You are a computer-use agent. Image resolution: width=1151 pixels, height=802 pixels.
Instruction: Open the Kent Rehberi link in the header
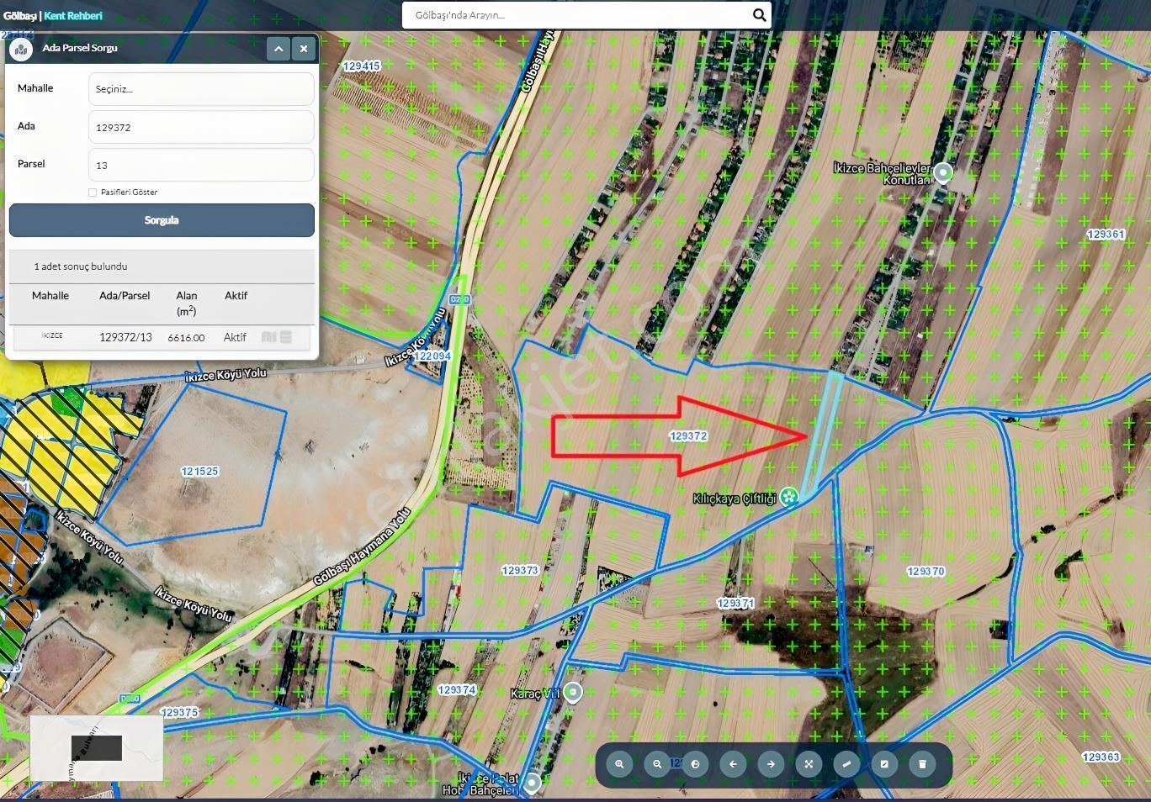tap(73, 16)
